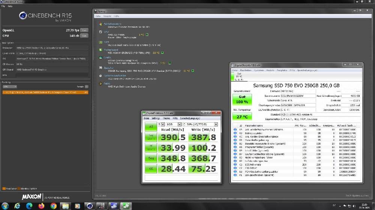Screen dimensions: 375x210
Task: Click the 27 °C temperature button
Action: coord(242,117)
